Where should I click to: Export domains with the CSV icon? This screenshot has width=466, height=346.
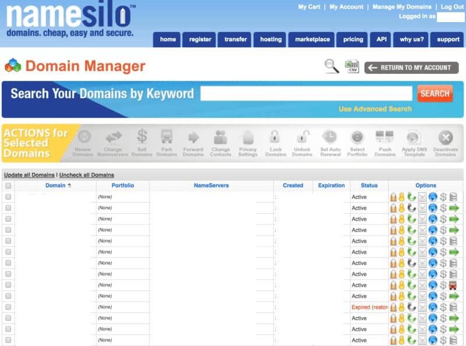pyautogui.click(x=352, y=66)
